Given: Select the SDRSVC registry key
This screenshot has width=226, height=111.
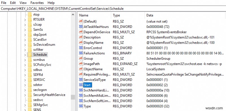Looking at the screenshot, I should pyautogui.click(x=39, y=80).
